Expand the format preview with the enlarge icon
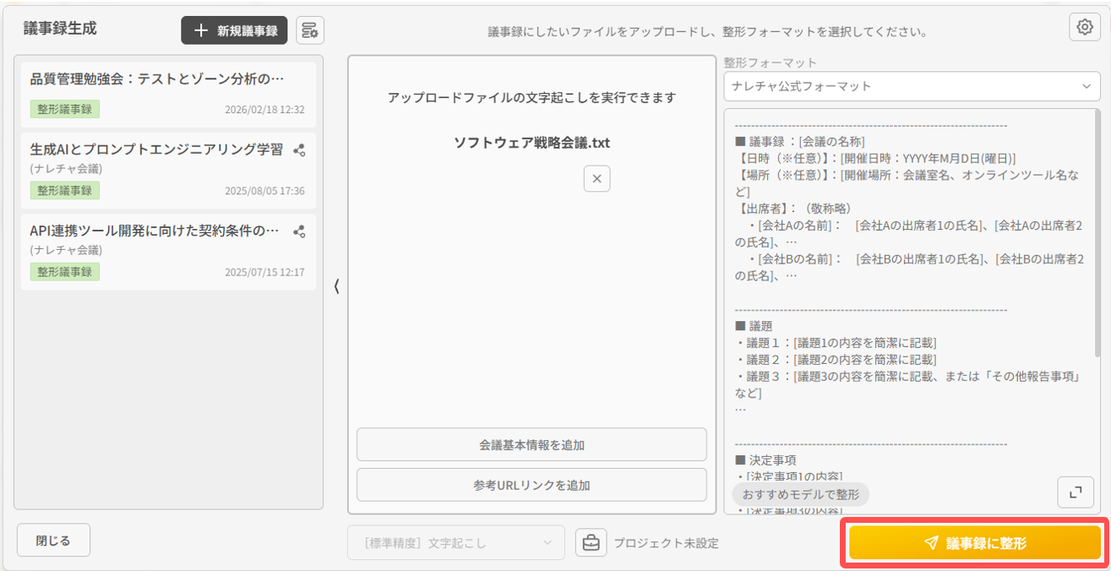 tap(1076, 492)
